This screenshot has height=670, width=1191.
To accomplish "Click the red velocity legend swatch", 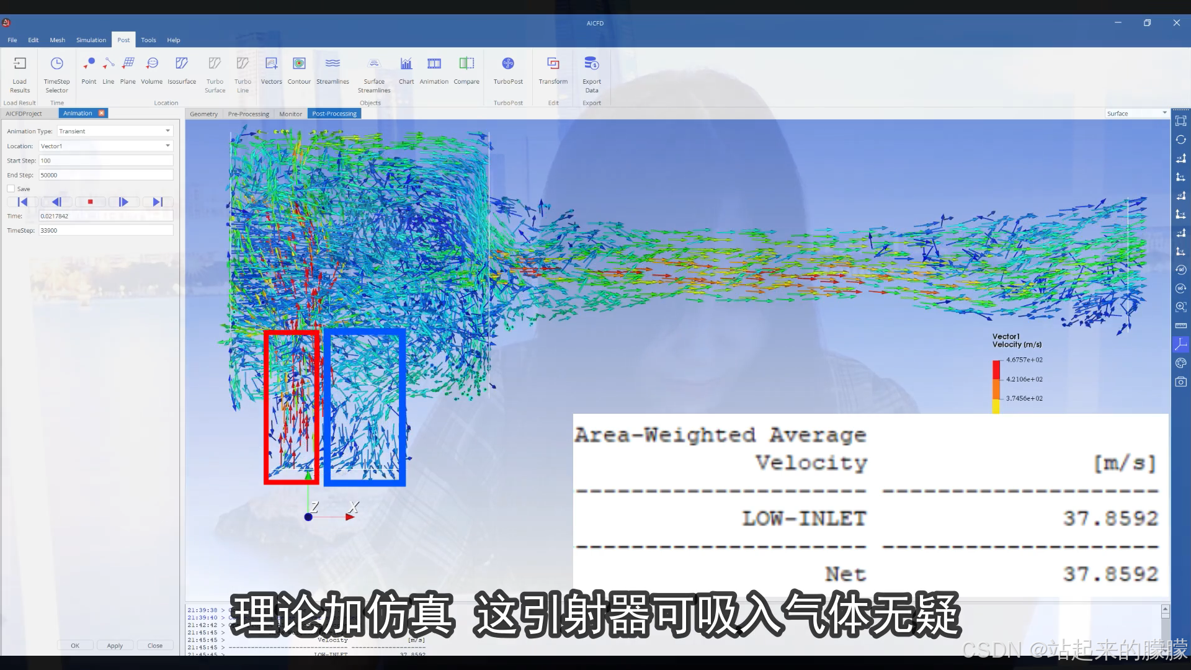I will pos(996,370).
